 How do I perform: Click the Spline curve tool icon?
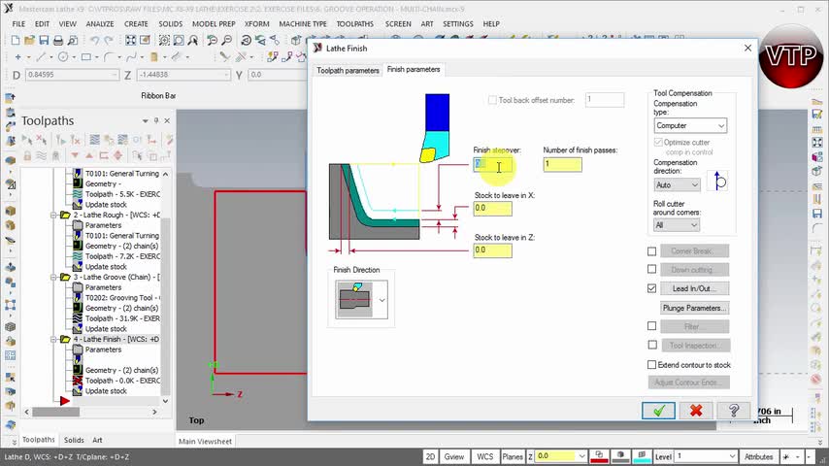click(131, 56)
